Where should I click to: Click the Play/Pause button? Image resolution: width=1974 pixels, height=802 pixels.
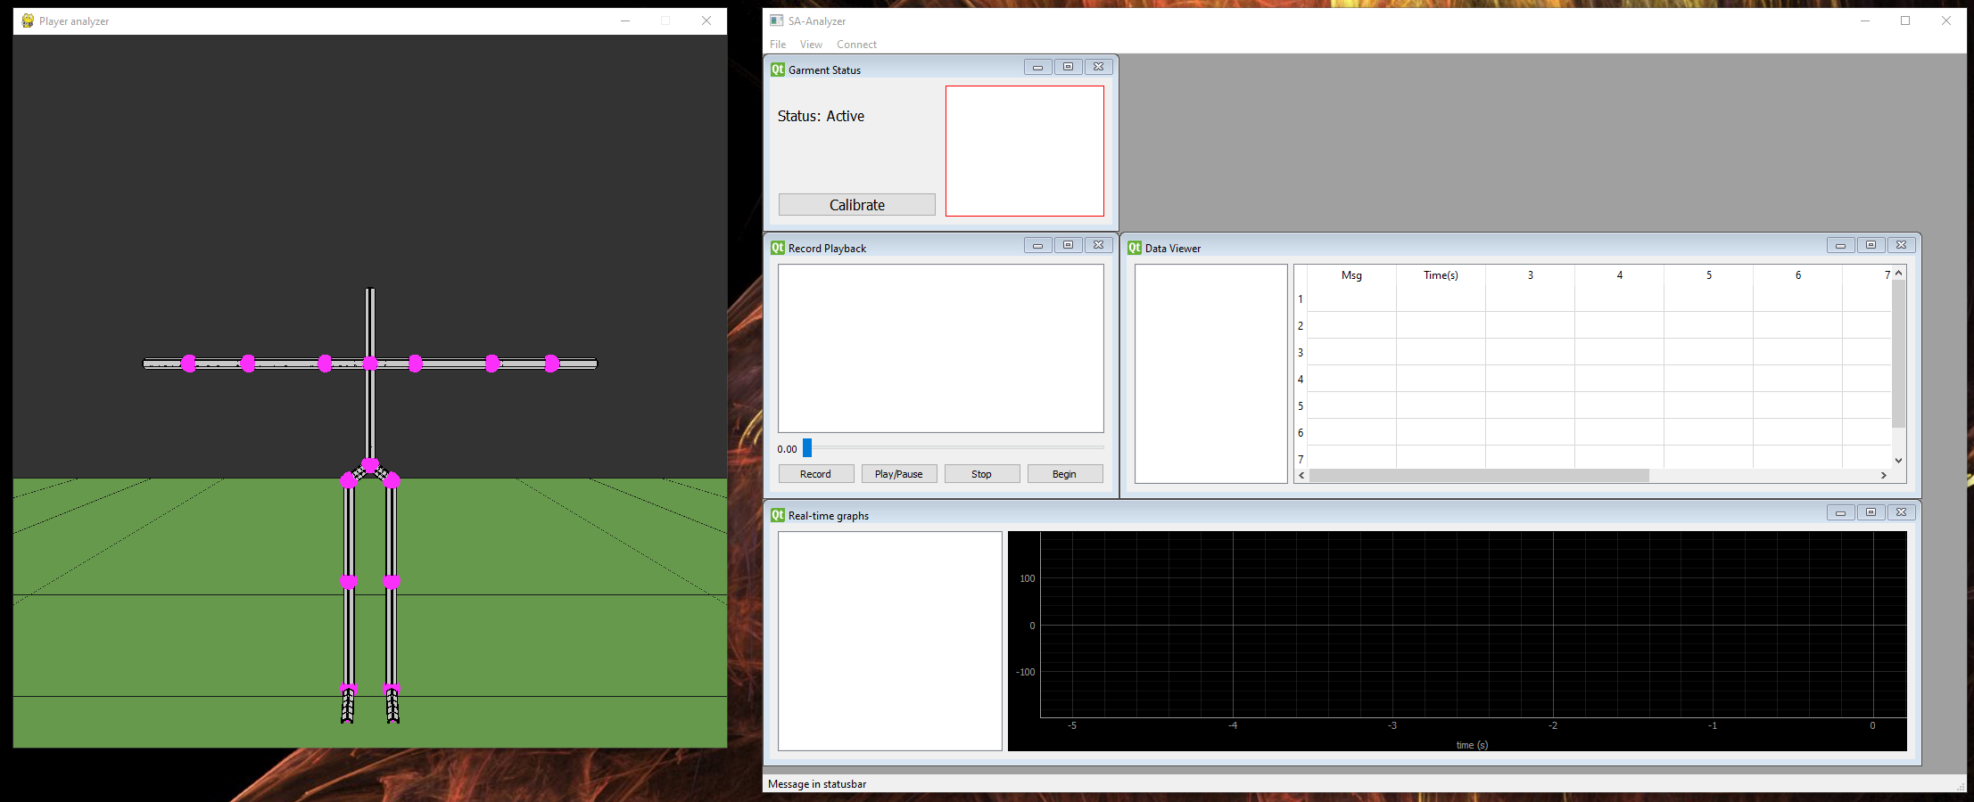click(x=898, y=473)
